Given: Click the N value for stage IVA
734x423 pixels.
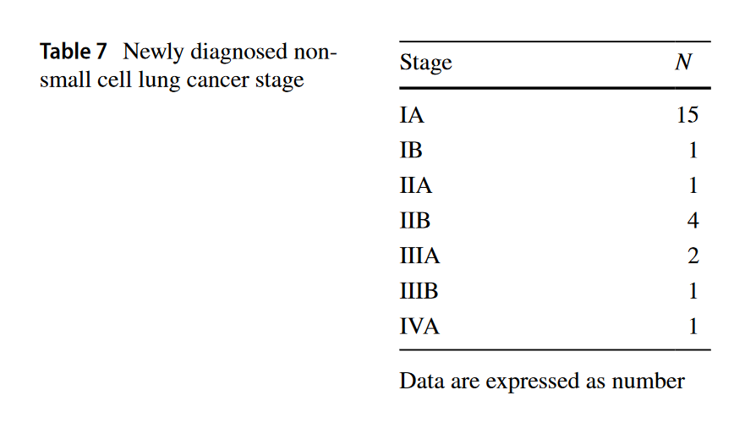Looking at the screenshot, I should point(693,326).
